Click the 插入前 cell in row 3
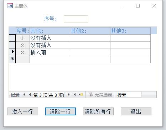 coord(50,52)
